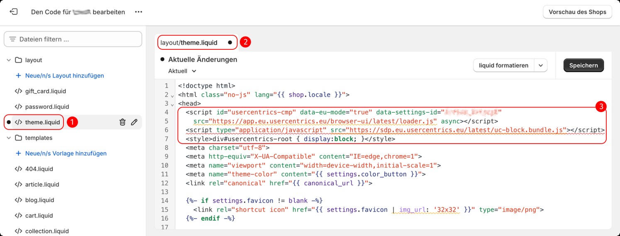The width and height of the screenshot is (620, 236).
Task: Click line number 1 in gutter
Action: (x=166, y=86)
